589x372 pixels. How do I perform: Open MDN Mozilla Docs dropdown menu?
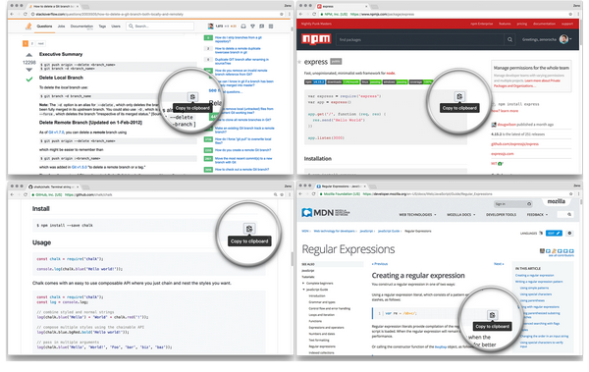(461, 215)
